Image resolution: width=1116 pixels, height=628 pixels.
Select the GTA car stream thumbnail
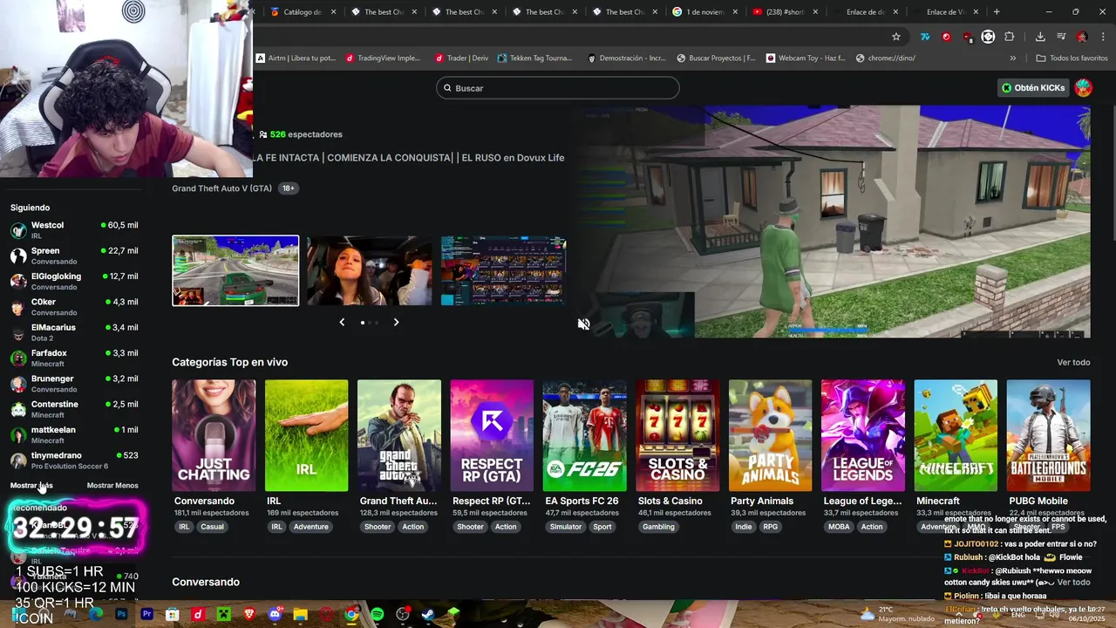tap(235, 270)
